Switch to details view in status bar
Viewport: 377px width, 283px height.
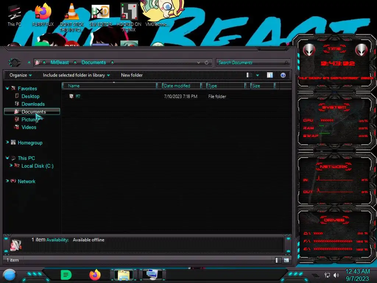click(x=278, y=260)
